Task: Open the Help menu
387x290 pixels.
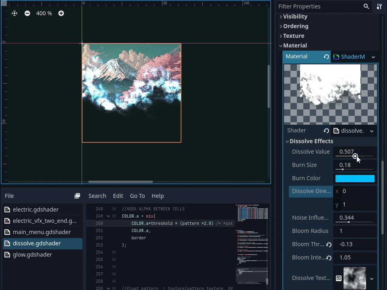Action: point(158,196)
